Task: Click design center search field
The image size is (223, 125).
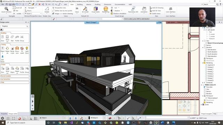Action: pos(15,26)
